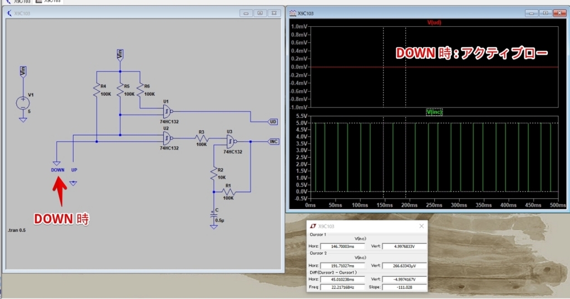Click the Freq value field
Image resolution: width=570 pixels, height=299 pixels.
342,287
